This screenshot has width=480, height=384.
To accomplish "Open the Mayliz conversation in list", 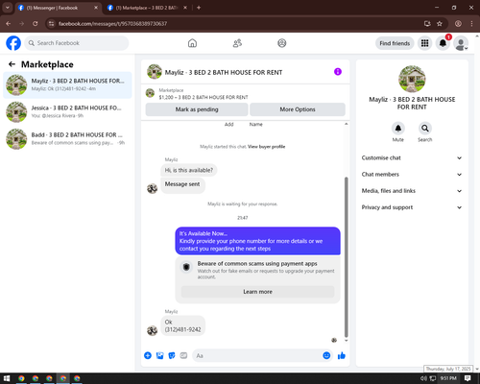I will [x=67, y=84].
